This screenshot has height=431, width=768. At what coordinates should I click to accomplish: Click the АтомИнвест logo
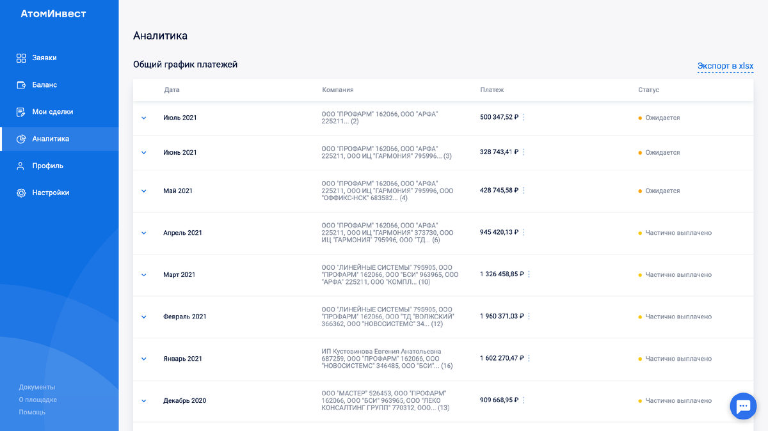coord(53,14)
